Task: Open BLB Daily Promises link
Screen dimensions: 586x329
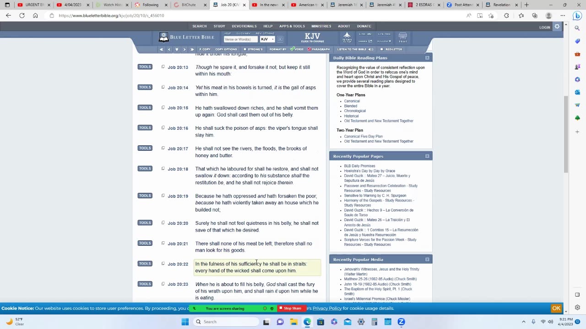Action: [x=359, y=166]
